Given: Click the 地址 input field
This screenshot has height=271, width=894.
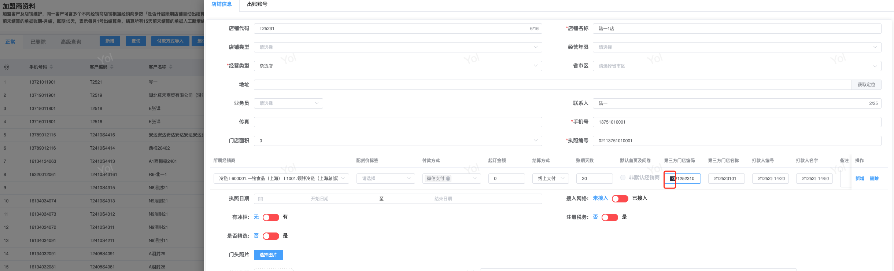Looking at the screenshot, I should coord(553,85).
